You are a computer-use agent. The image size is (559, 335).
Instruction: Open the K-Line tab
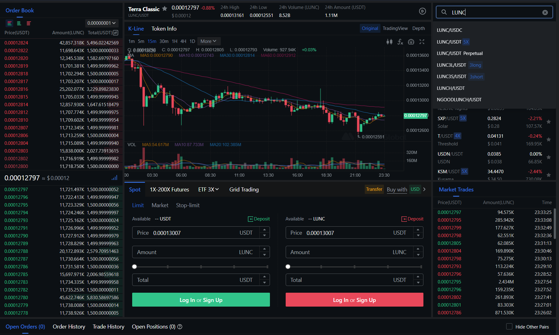(136, 29)
